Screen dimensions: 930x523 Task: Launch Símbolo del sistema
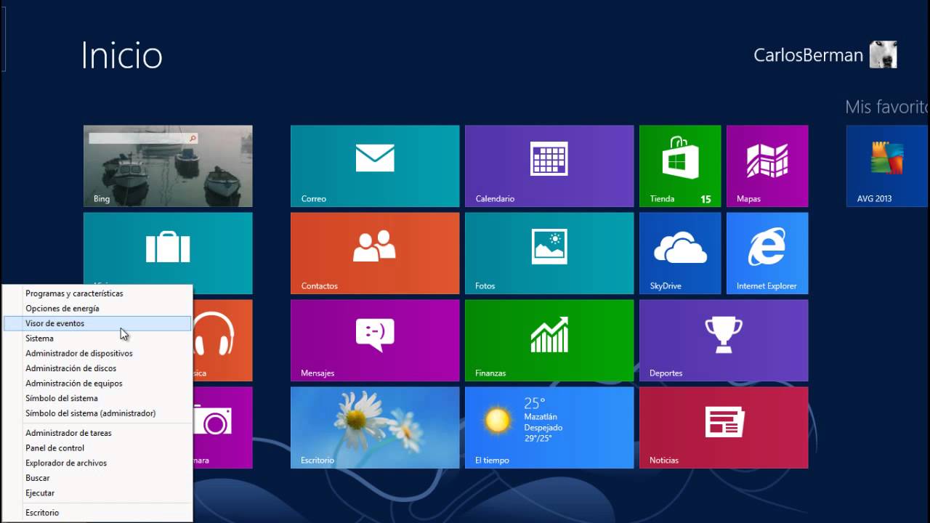click(97, 398)
